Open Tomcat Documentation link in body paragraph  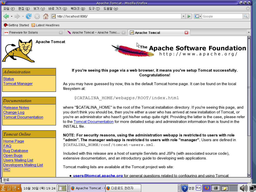pos(93,122)
